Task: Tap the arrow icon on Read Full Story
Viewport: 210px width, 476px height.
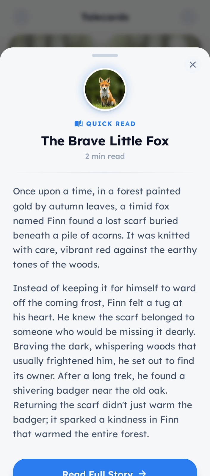Action: coord(143,473)
